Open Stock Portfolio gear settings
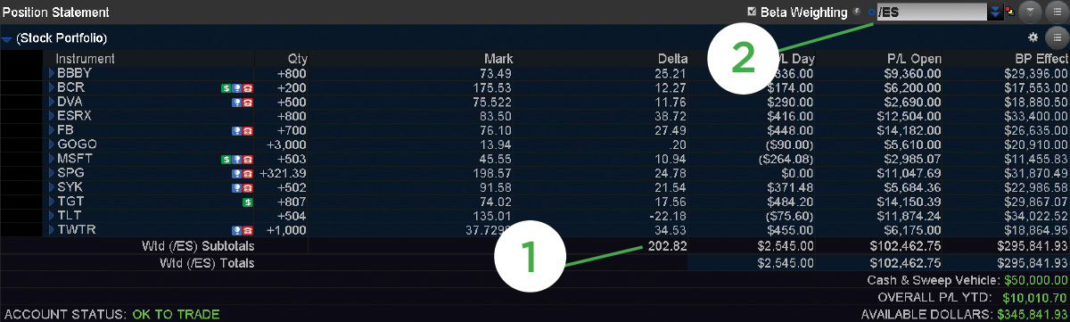Screen dimensions: 1070x322 [x=1033, y=37]
